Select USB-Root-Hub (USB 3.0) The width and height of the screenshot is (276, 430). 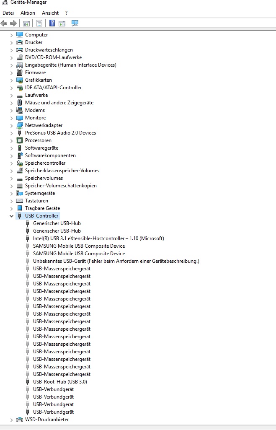60,382
